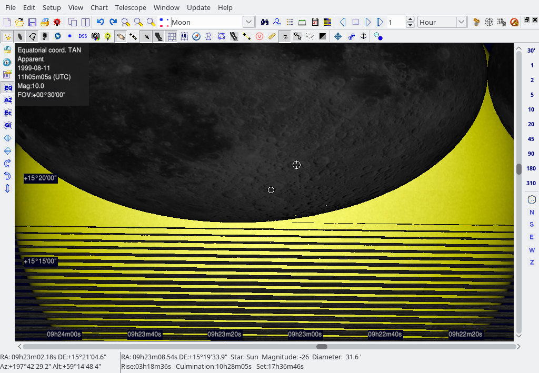Reset time to now with square icon
This screenshot has width=539, height=373.
[355, 22]
